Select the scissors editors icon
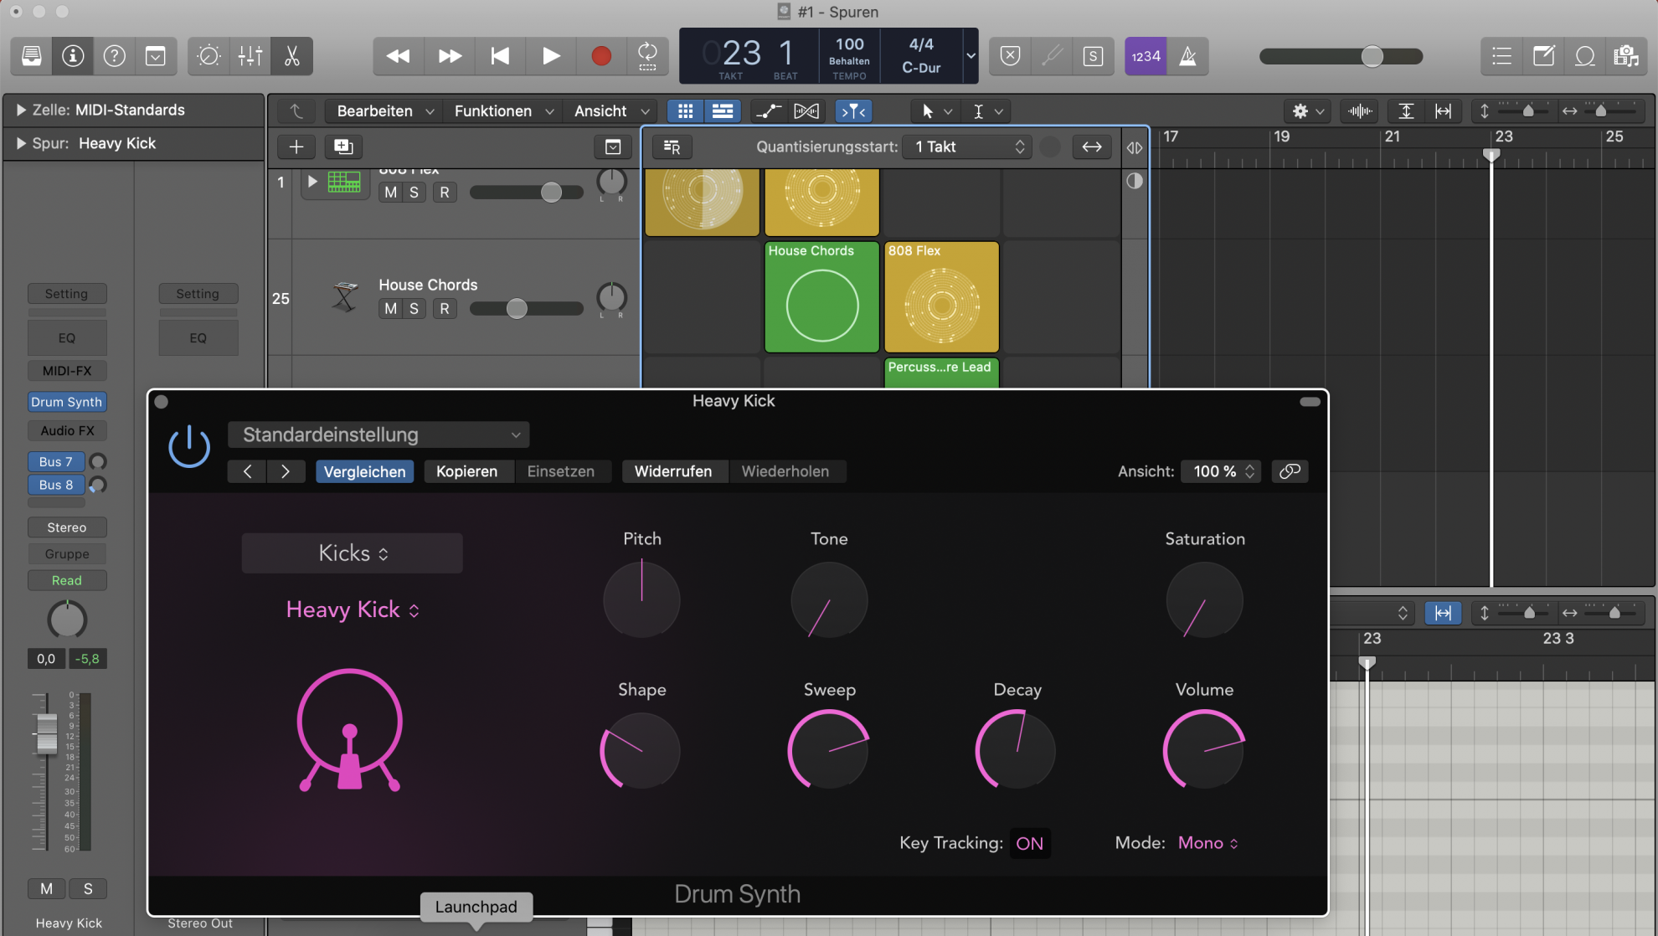 coord(291,56)
